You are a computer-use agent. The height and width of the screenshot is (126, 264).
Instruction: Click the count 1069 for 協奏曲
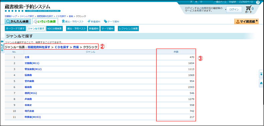pyautogui.click(x=192, y=75)
